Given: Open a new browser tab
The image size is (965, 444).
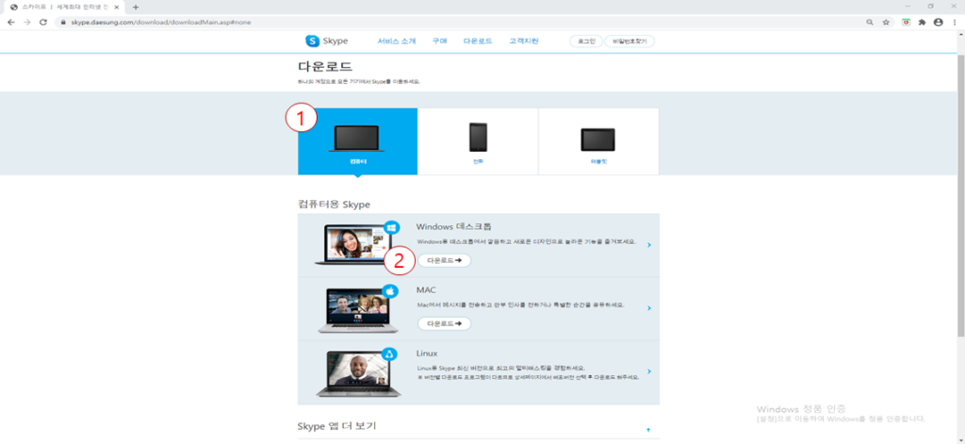Looking at the screenshot, I should point(136,7).
